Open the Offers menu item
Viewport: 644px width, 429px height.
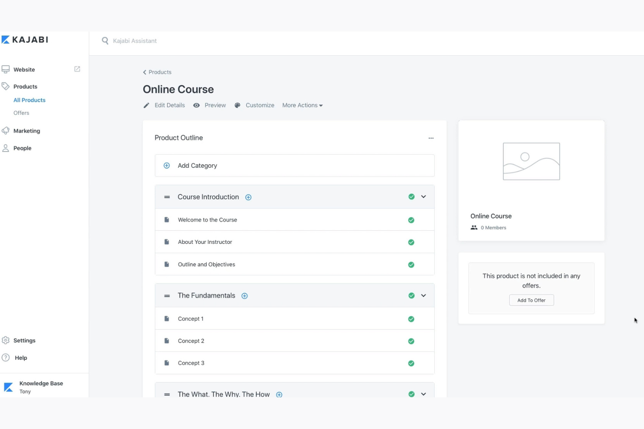(x=21, y=113)
